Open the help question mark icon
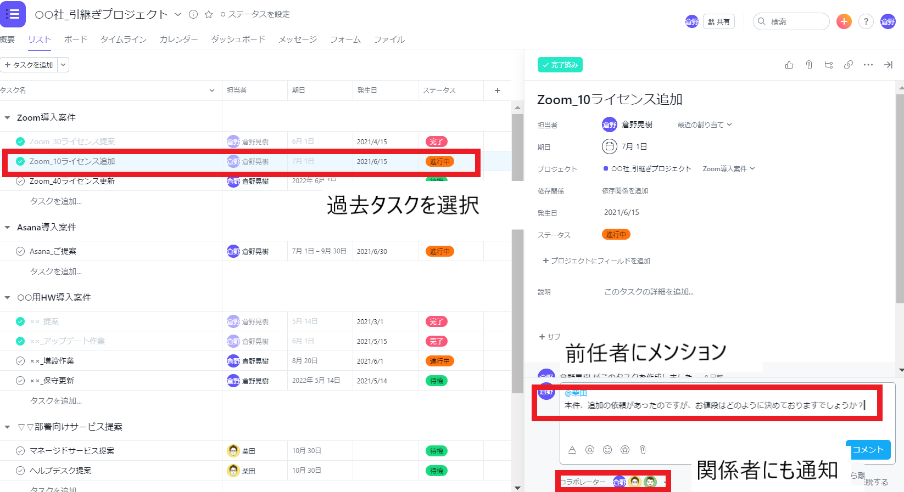 [866, 21]
